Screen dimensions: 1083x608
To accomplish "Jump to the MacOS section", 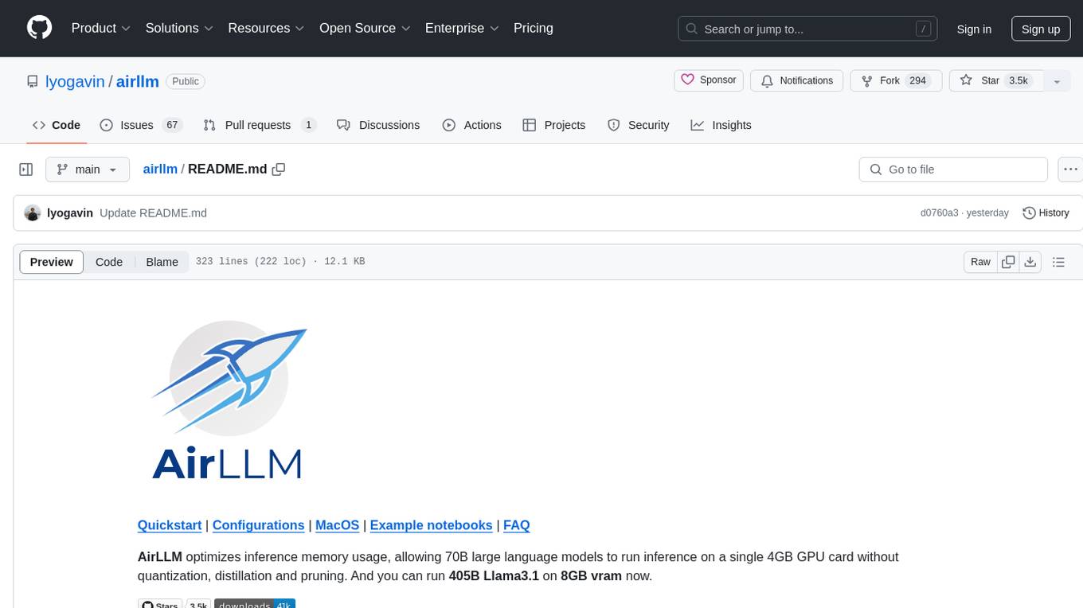I will click(338, 525).
